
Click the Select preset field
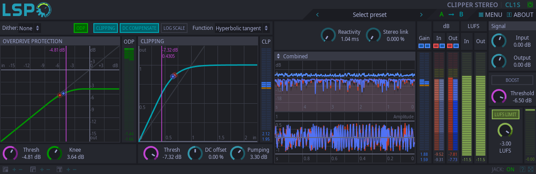tap(369, 15)
